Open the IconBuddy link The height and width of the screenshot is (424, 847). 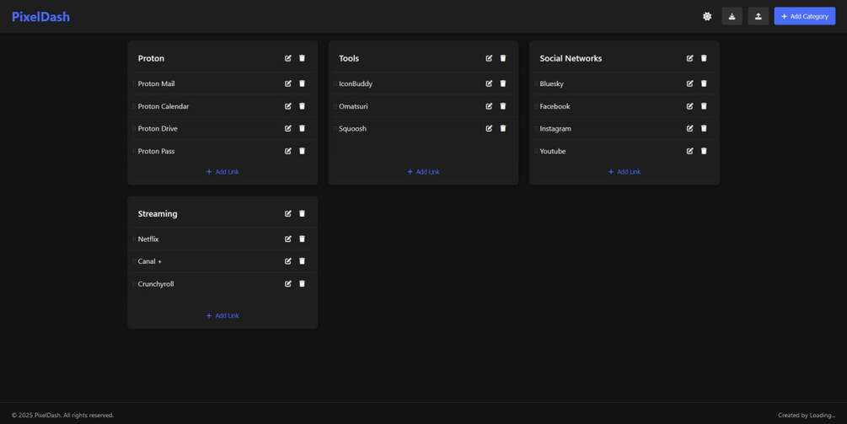[x=356, y=83]
